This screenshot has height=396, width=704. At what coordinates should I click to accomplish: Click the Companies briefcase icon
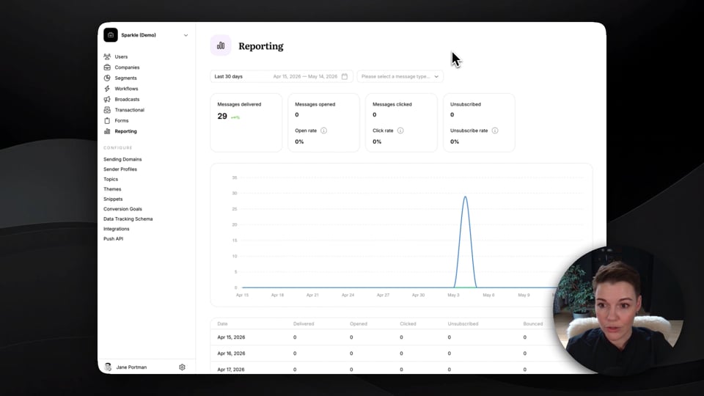pyautogui.click(x=107, y=67)
